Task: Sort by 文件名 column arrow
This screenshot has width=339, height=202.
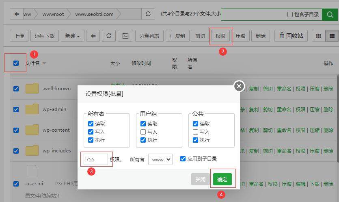Action: 44,63
